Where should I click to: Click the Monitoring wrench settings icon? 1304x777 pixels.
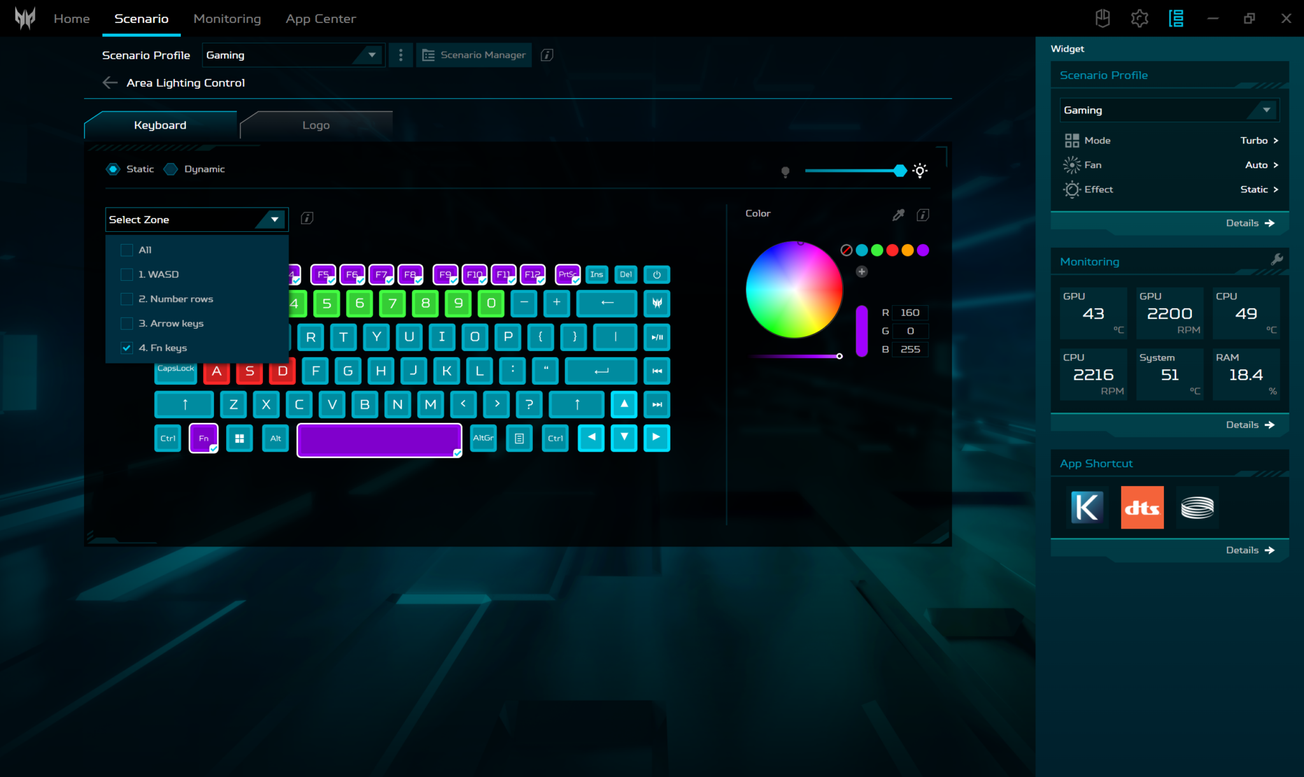pyautogui.click(x=1276, y=259)
